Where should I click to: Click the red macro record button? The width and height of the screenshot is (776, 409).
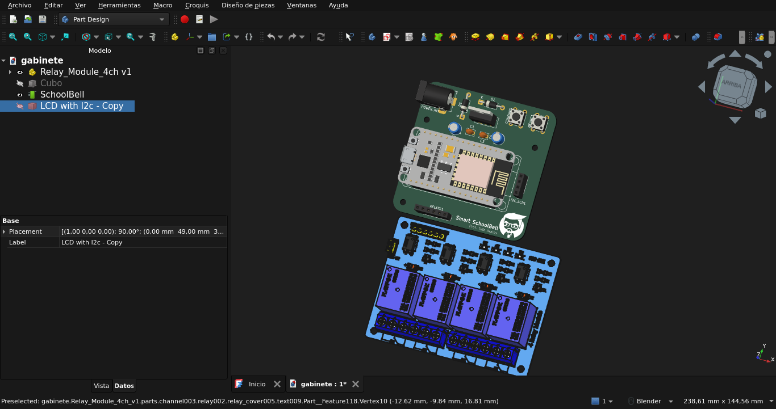pyautogui.click(x=185, y=19)
